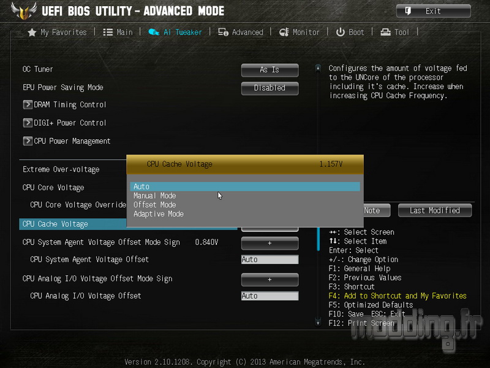This screenshot has width=490, height=368.
Task: Open the Last Modified log
Action: click(x=435, y=210)
